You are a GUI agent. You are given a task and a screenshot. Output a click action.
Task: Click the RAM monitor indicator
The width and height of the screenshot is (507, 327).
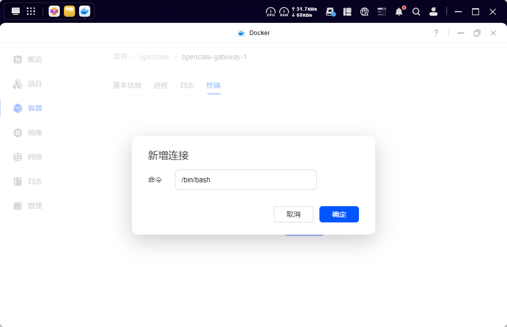pyautogui.click(x=284, y=11)
